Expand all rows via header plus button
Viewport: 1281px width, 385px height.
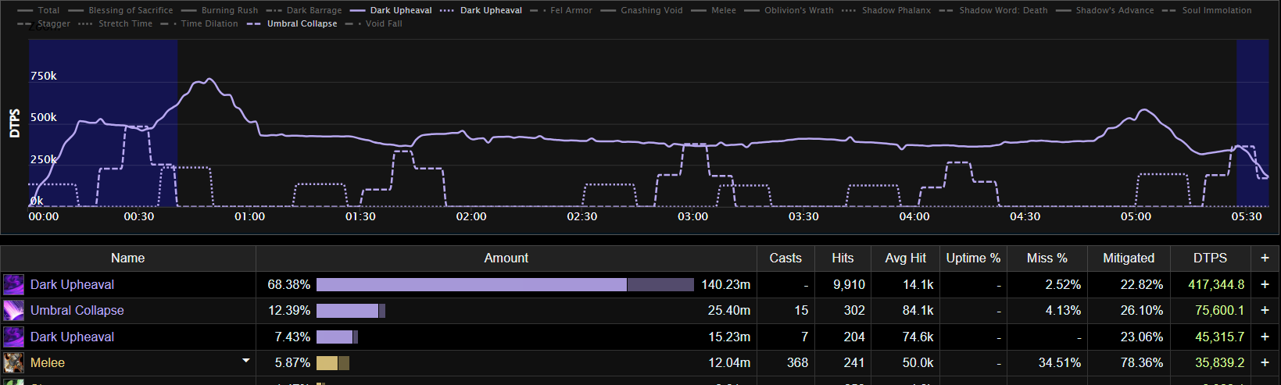[1265, 258]
